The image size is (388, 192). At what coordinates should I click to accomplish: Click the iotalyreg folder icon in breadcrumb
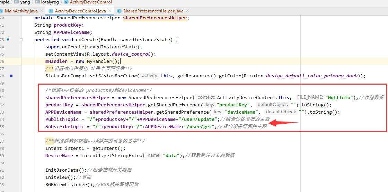pyautogui.click(x=37, y=2)
